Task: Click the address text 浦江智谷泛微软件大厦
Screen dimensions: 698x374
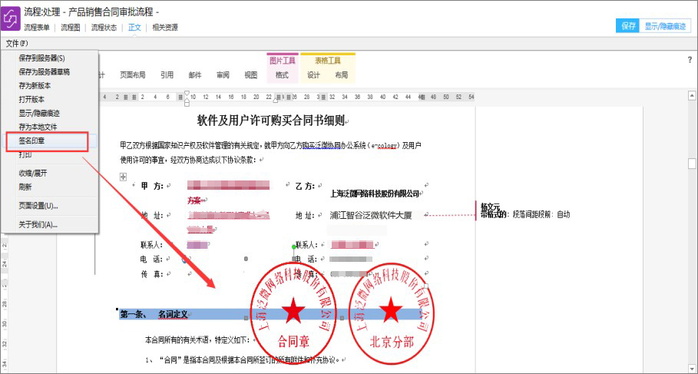Action: [x=370, y=216]
